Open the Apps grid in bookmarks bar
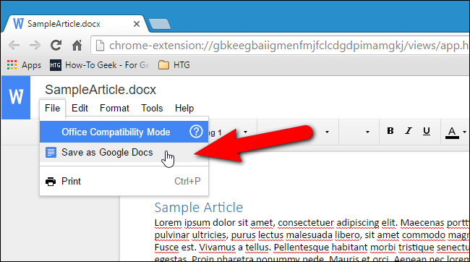The height and width of the screenshot is (262, 470). 24,65
